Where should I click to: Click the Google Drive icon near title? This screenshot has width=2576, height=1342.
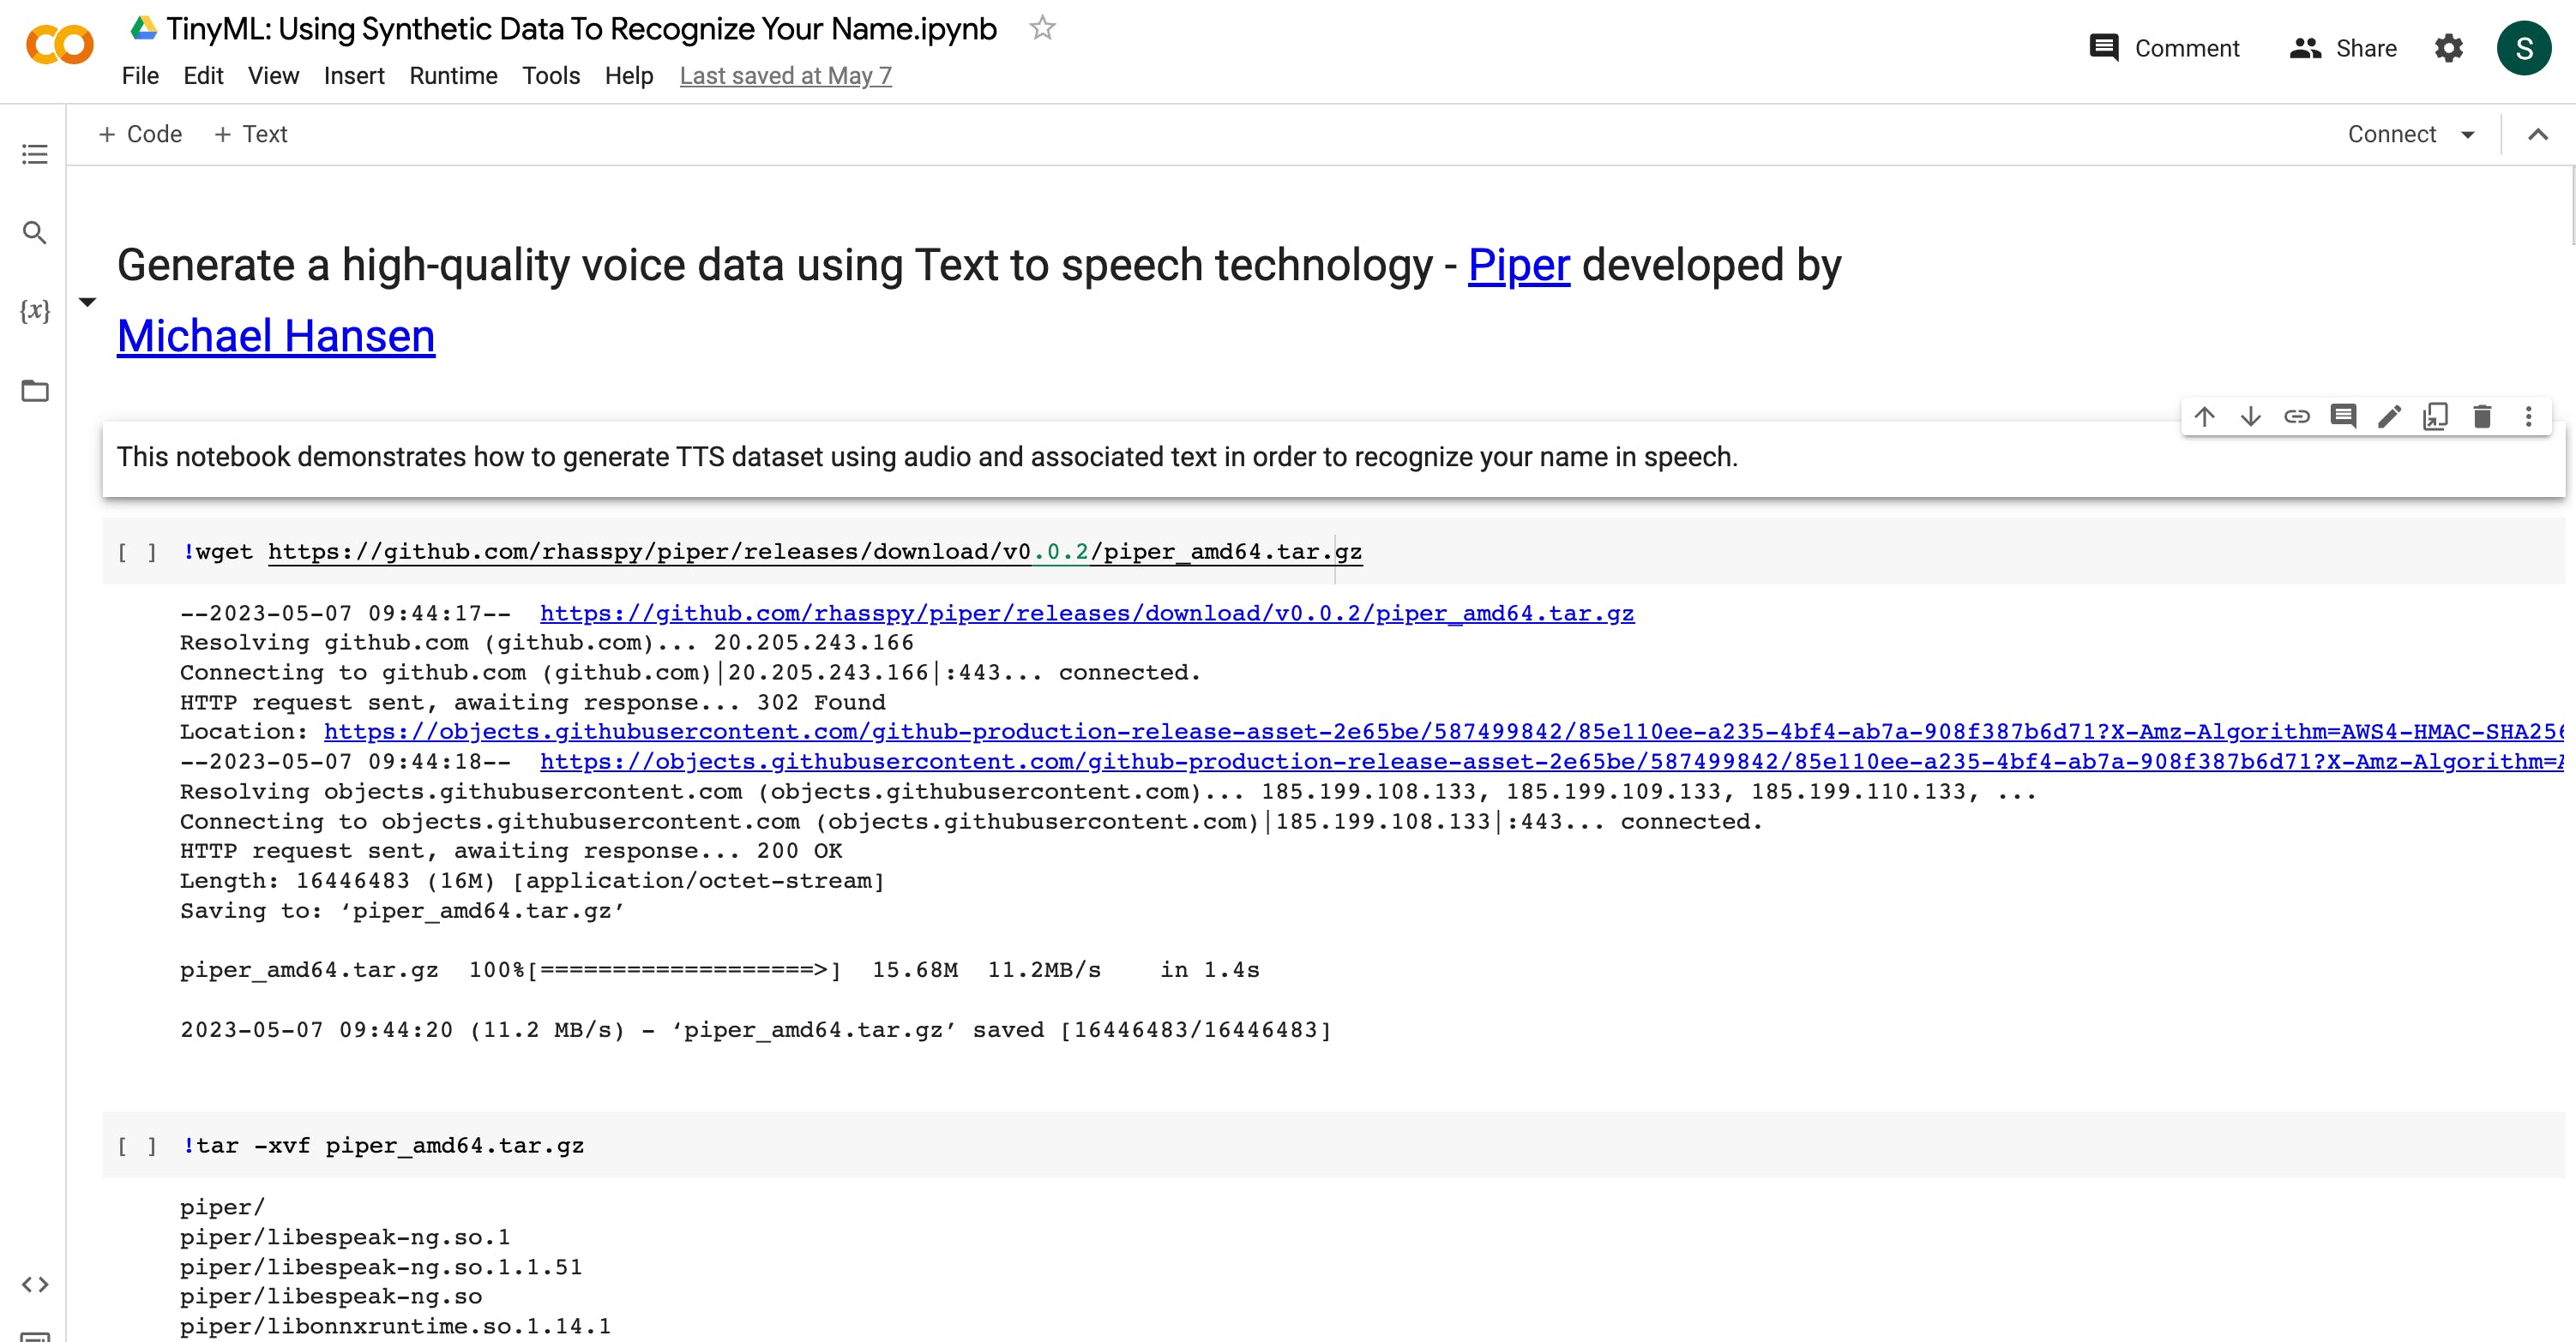(x=143, y=28)
